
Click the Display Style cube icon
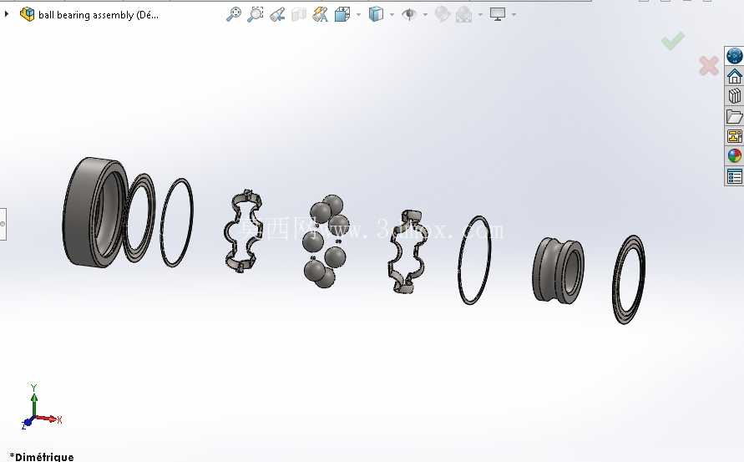[x=376, y=14]
